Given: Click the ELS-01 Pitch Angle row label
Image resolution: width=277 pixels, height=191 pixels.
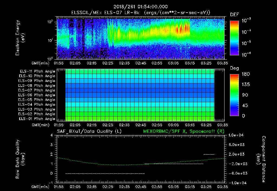Looking at the screenshot, I should pyautogui.click(x=37, y=119).
